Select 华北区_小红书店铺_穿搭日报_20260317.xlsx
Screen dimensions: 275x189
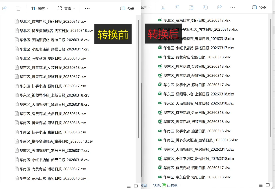point(196,48)
